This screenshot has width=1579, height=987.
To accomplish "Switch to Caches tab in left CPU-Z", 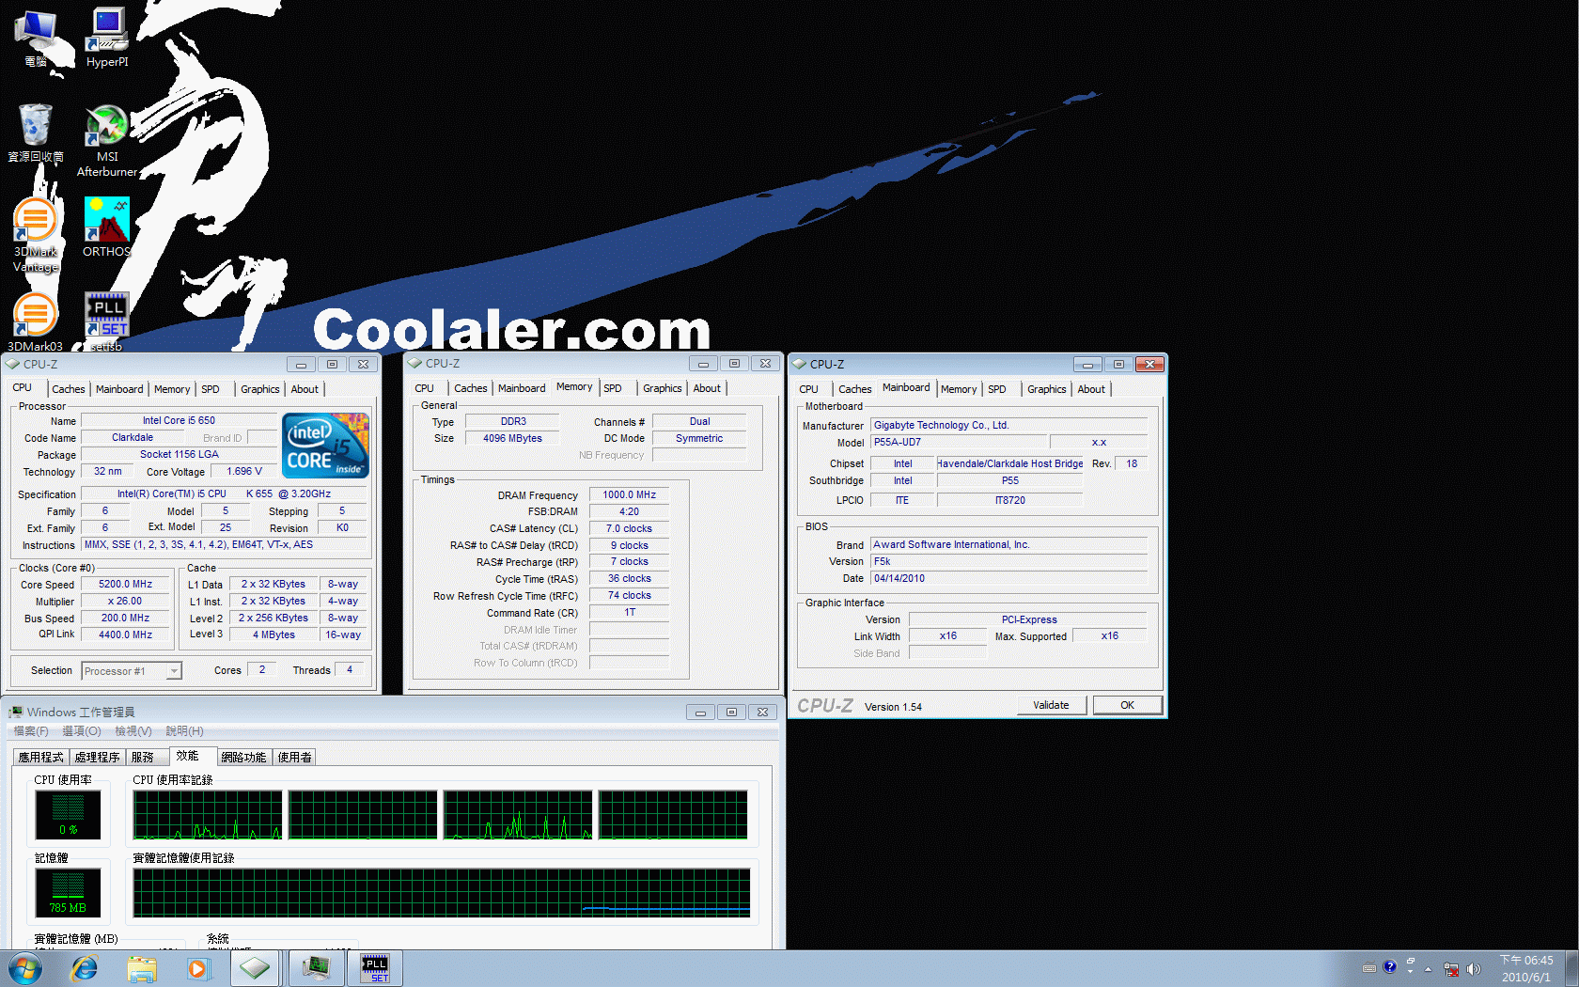I will click(68, 389).
